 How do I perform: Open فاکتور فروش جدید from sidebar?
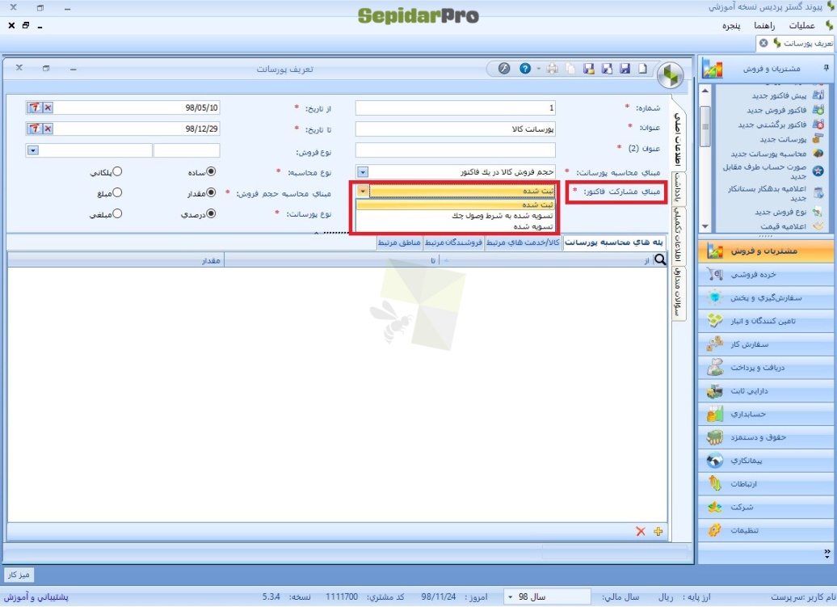point(784,110)
